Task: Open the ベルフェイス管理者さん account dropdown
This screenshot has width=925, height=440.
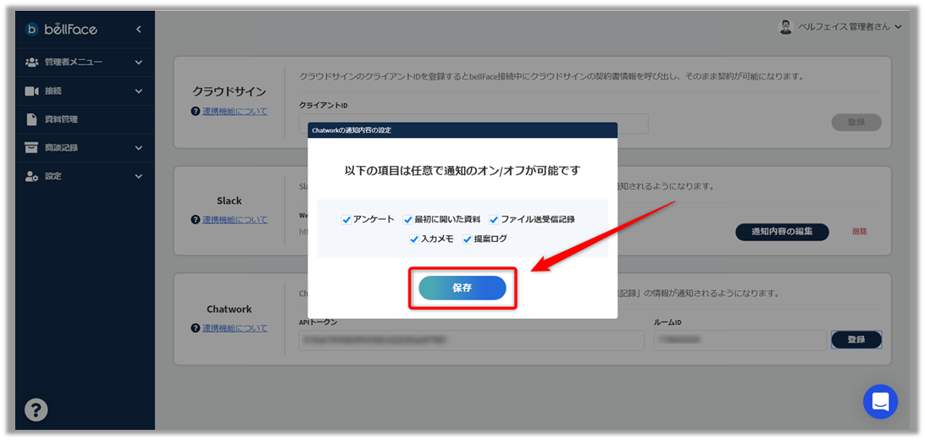Action: coord(840,26)
